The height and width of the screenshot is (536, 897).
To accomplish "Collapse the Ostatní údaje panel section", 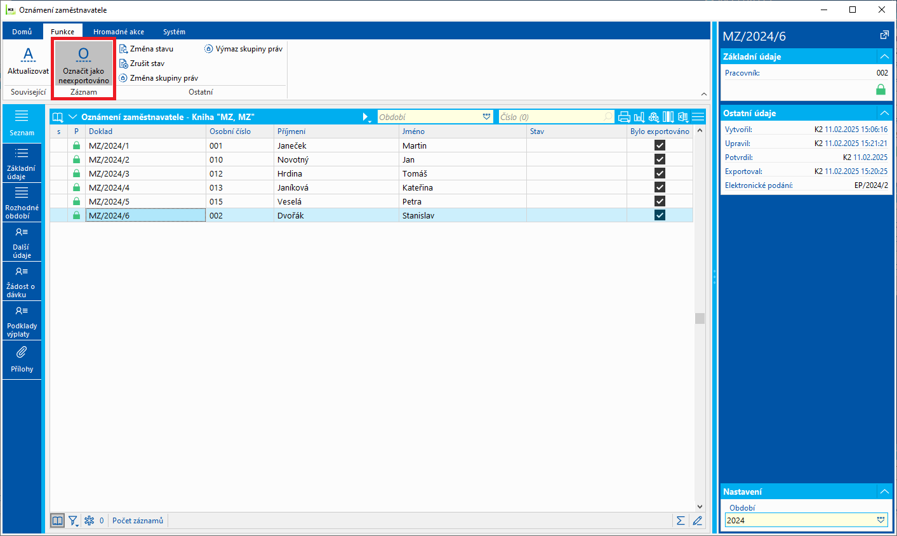I will coord(884,113).
